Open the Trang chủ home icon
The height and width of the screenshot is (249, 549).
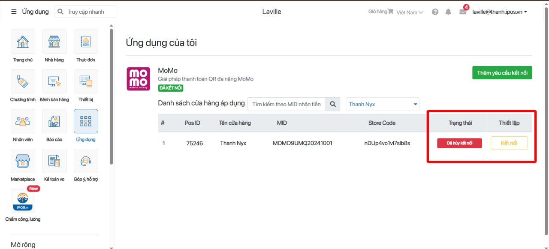[23, 42]
